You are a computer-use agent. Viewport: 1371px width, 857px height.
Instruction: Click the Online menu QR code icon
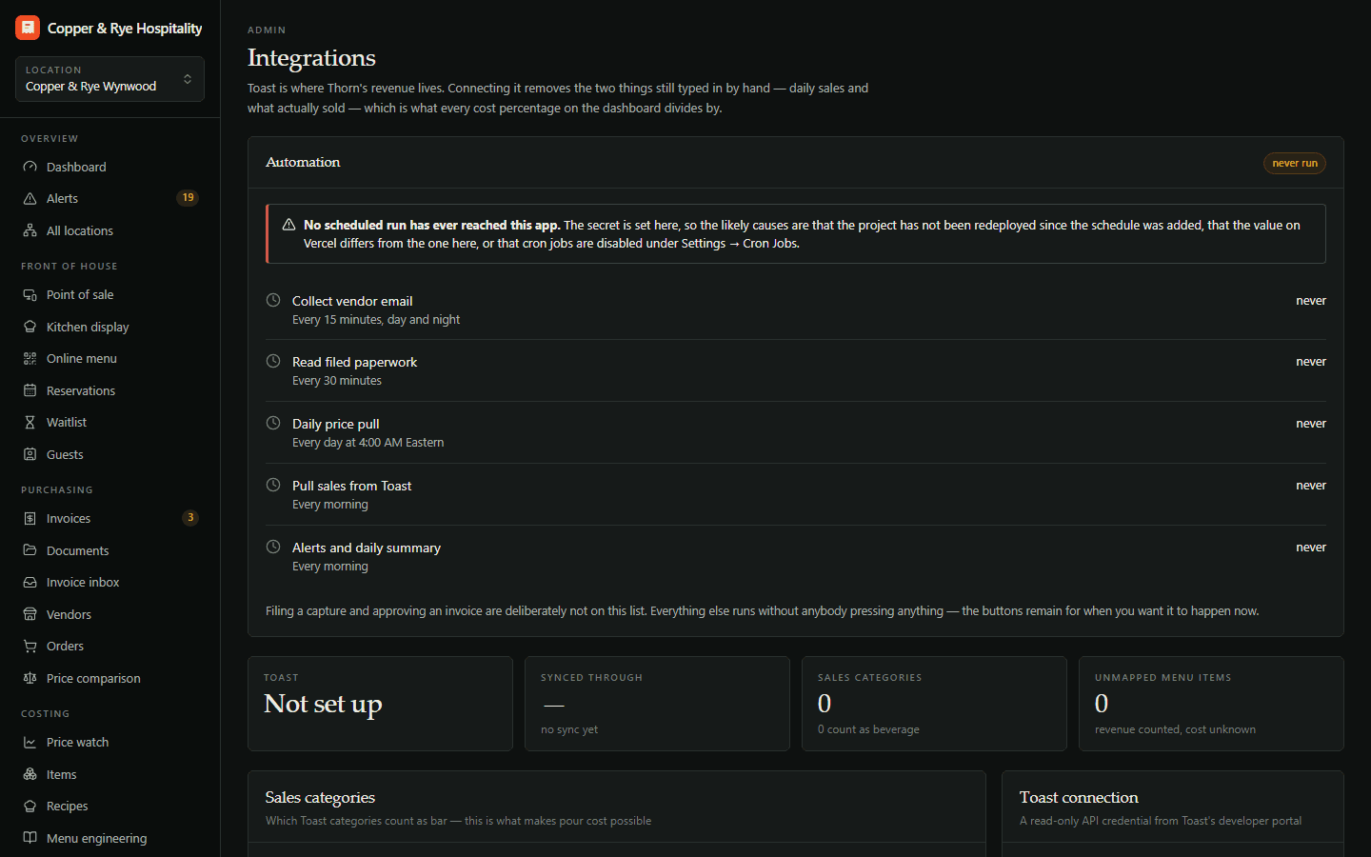pos(30,358)
